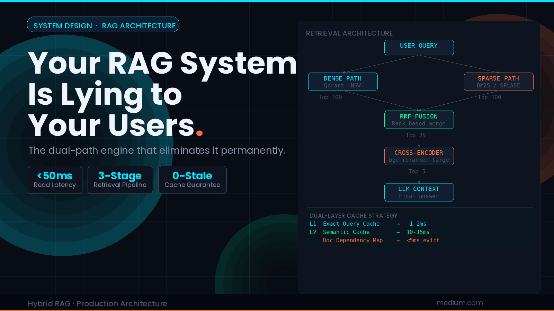The image size is (554, 311).
Task: Click the 'L1 Exact Query Cache' row
Action: [368, 224]
